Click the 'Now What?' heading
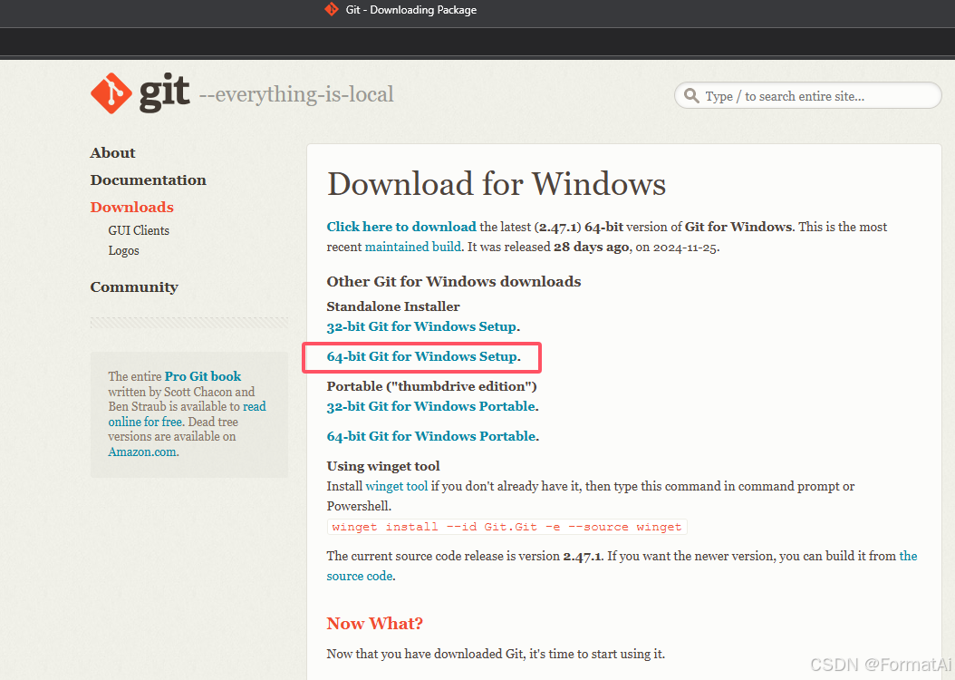This screenshot has width=955, height=680. pyautogui.click(x=374, y=624)
